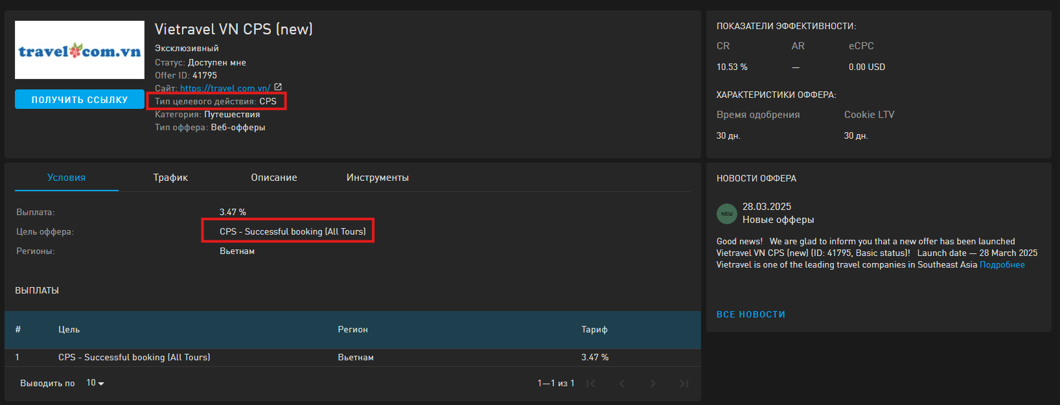Click Время одобрения label

coord(758,115)
